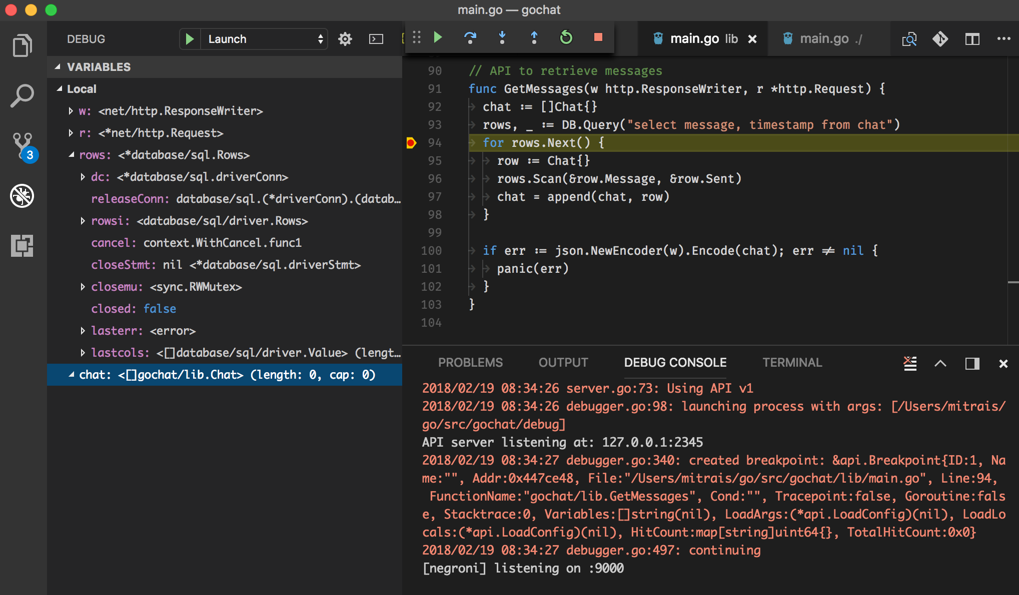
Task: Expand the lasterr variable
Action: [x=83, y=331]
